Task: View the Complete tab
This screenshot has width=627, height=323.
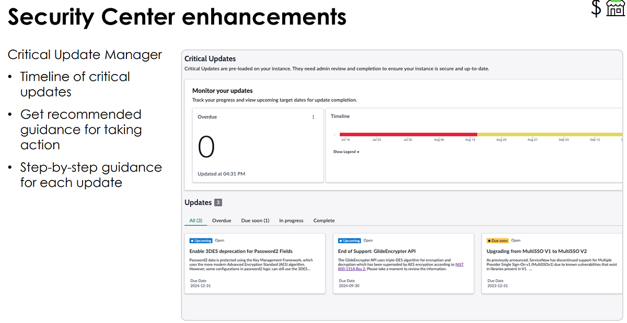Action: click(324, 221)
